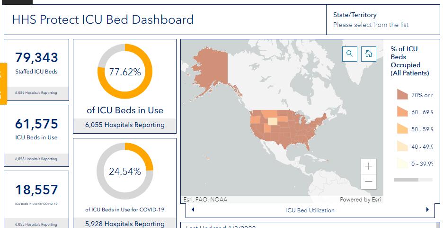Click the 40 - 49.9% legend swatch
This screenshot has width=443, height=228.
(402, 146)
